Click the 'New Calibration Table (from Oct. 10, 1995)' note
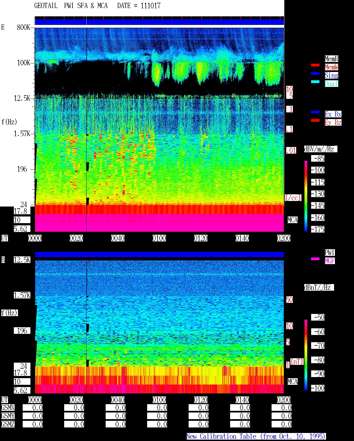 (256, 437)
